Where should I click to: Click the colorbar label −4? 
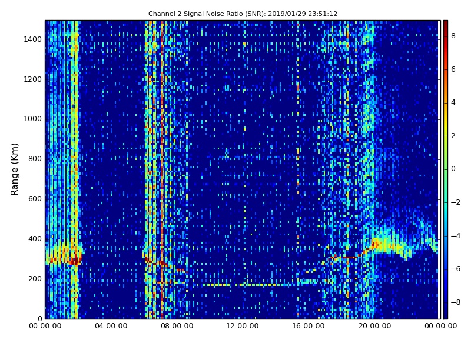pyautogui.click(x=456, y=236)
